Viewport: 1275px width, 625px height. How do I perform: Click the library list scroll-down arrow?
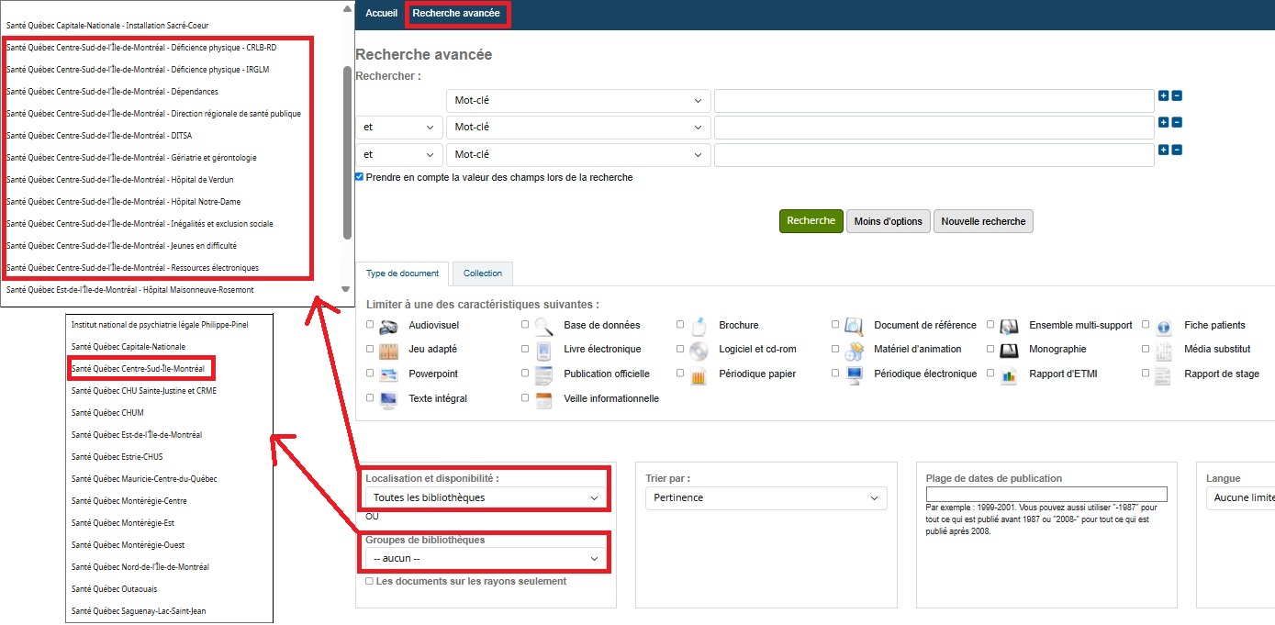[346, 289]
